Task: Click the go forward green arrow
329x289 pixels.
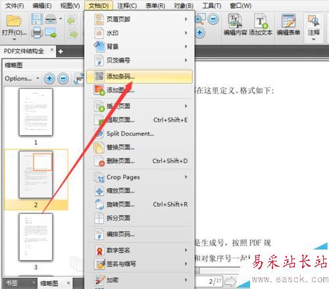Action: (x=73, y=34)
